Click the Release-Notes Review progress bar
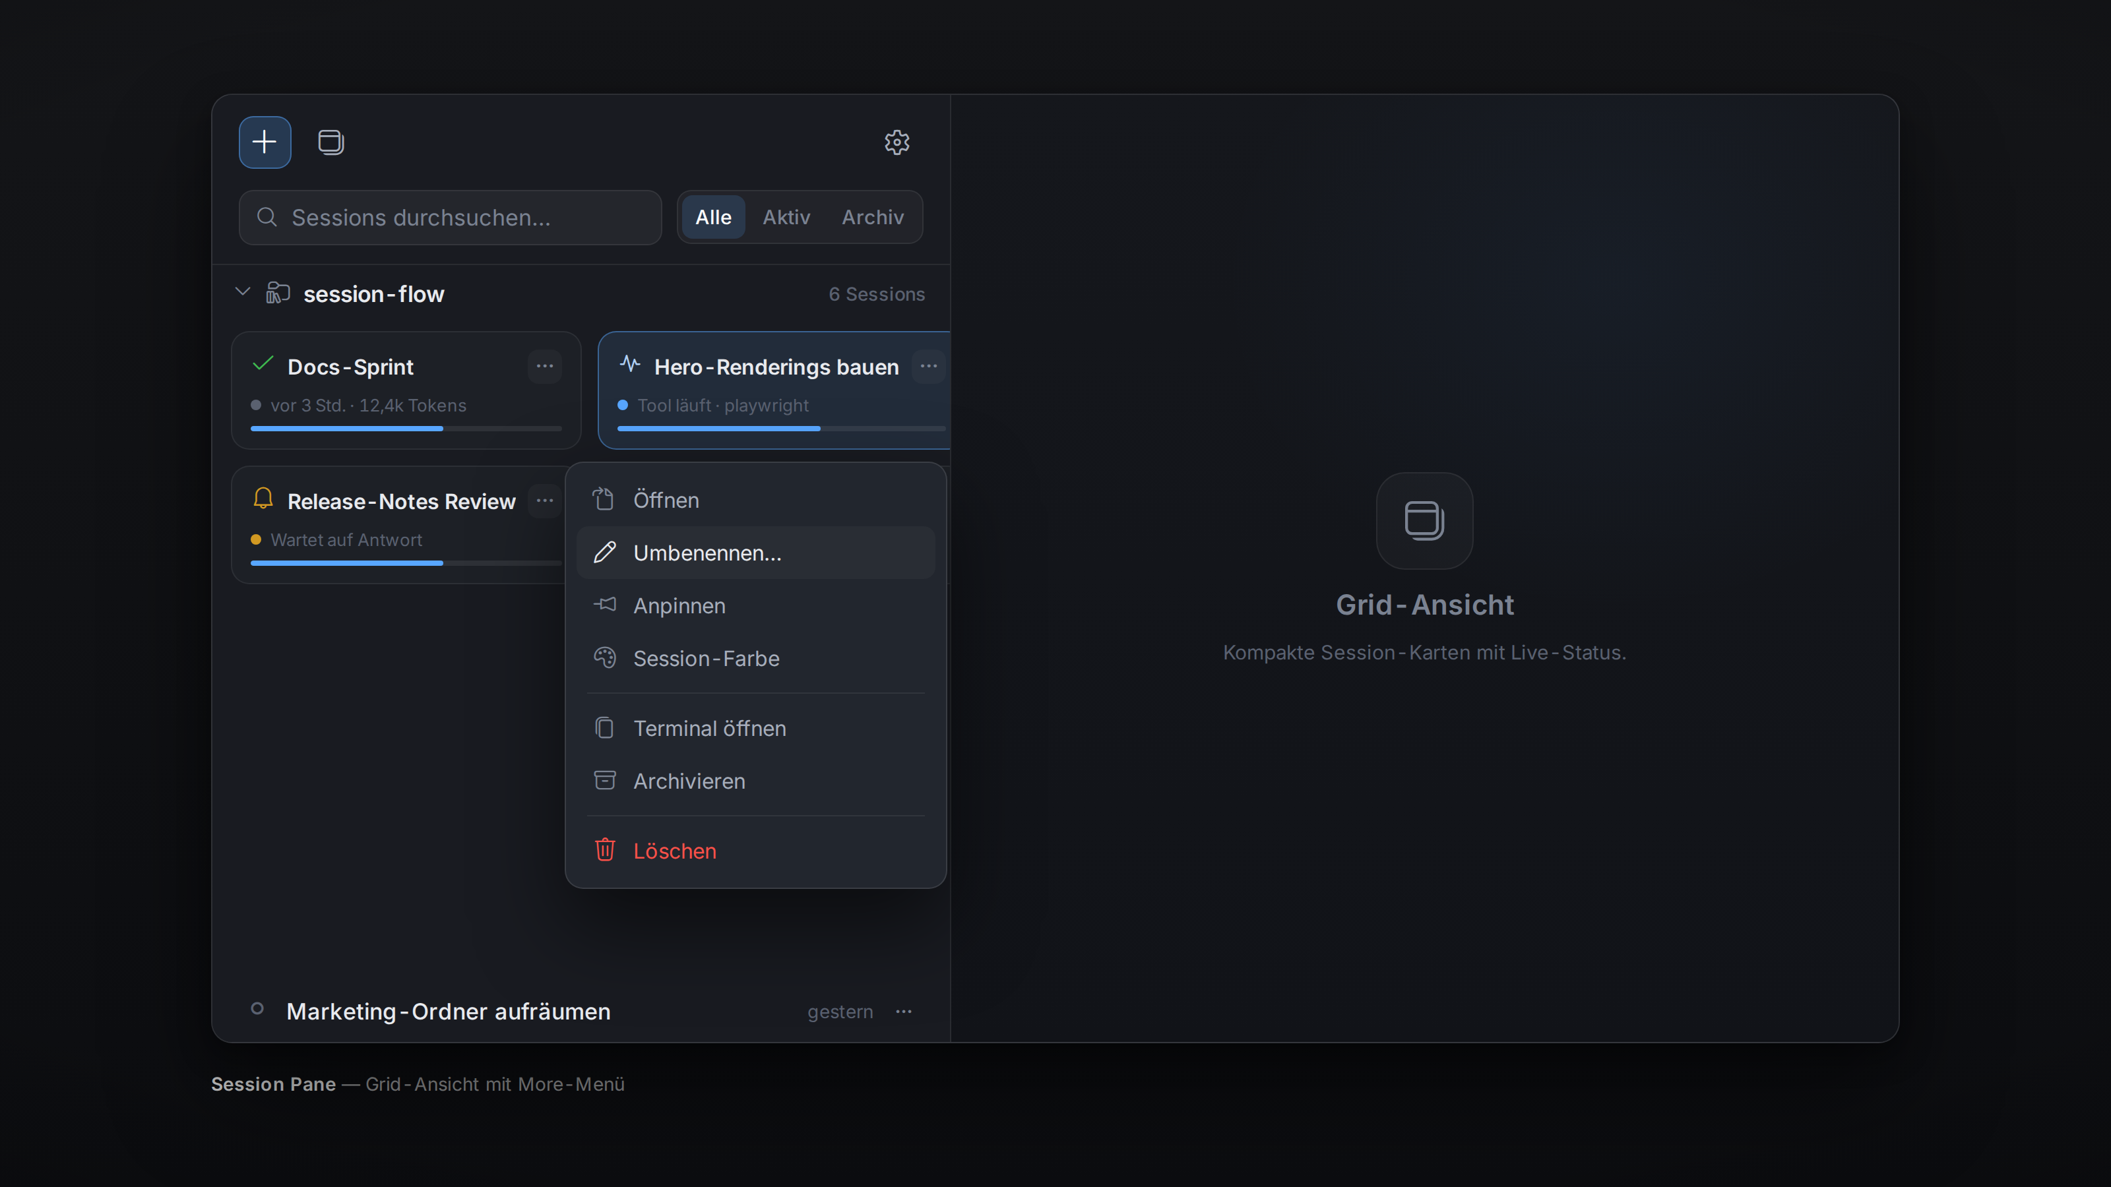2111x1187 pixels. pyautogui.click(x=406, y=563)
